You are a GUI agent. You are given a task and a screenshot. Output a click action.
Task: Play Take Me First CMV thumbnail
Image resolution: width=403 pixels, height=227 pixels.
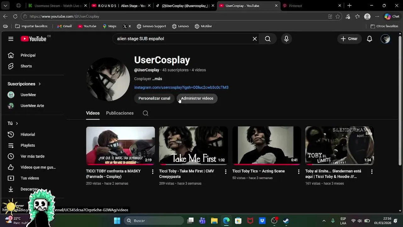[x=193, y=146]
